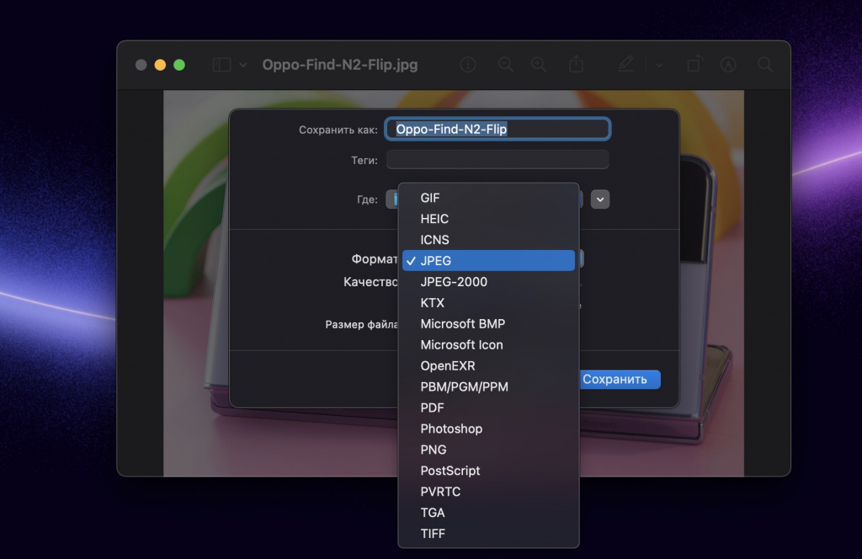Click the green full-screen window button

(179, 65)
